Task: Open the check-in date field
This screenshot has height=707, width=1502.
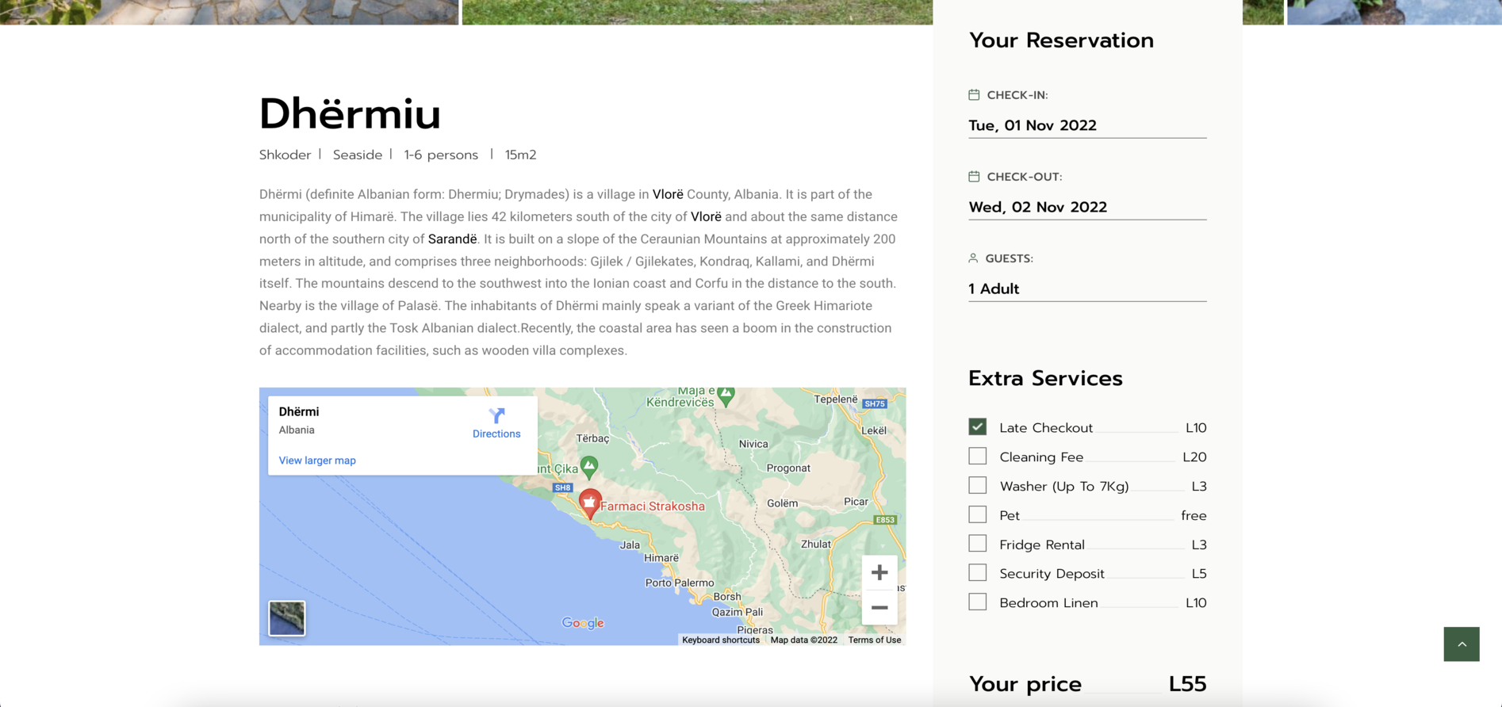Action: [1087, 125]
